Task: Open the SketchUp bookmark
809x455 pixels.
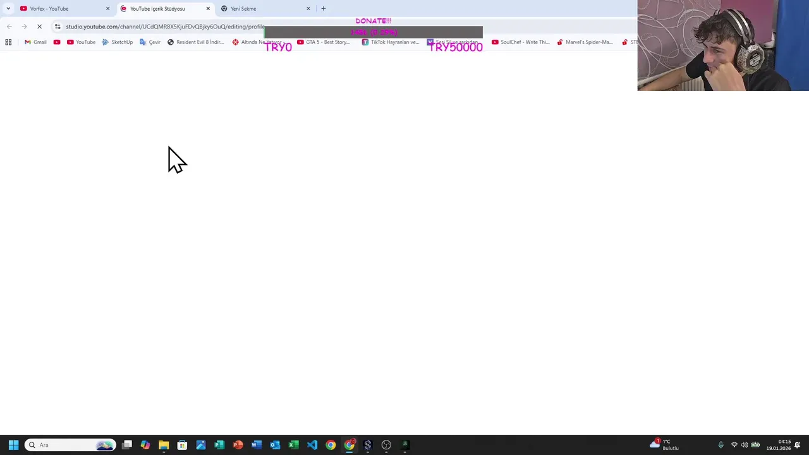Action: tap(118, 42)
